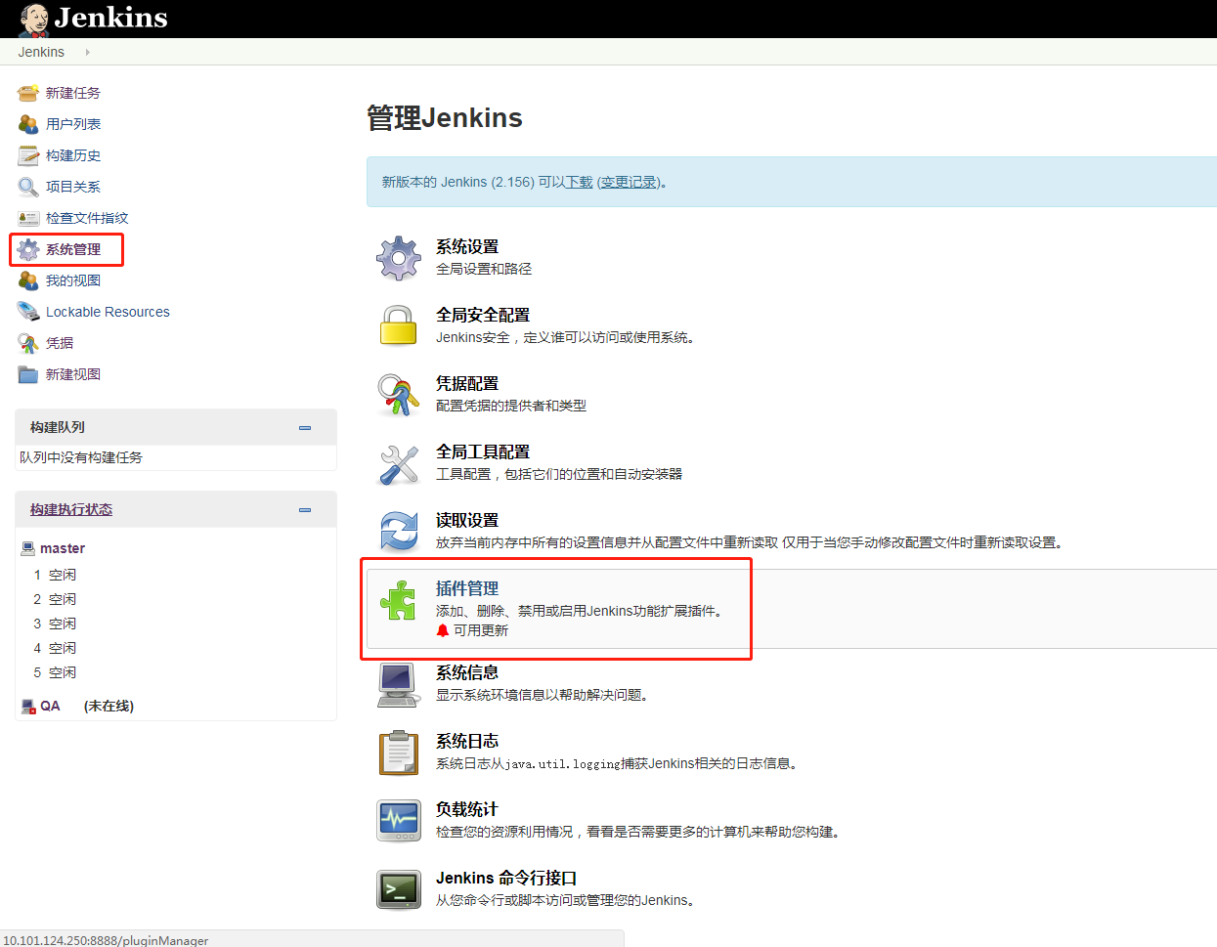Click the 项目关系 magnifier icon

point(28,187)
